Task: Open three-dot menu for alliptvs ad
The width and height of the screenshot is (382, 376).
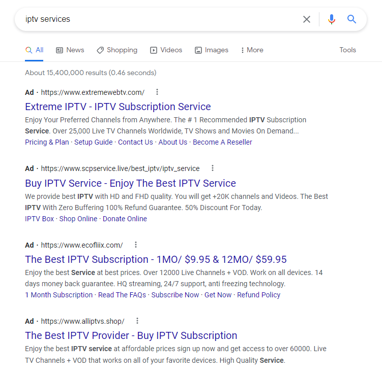Action: click(137, 321)
